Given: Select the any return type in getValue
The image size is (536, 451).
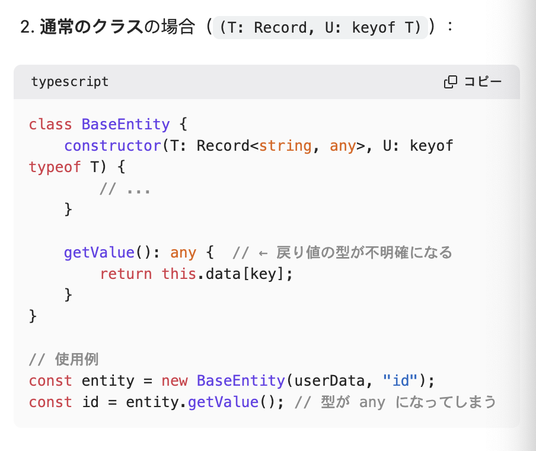Looking at the screenshot, I should (183, 252).
